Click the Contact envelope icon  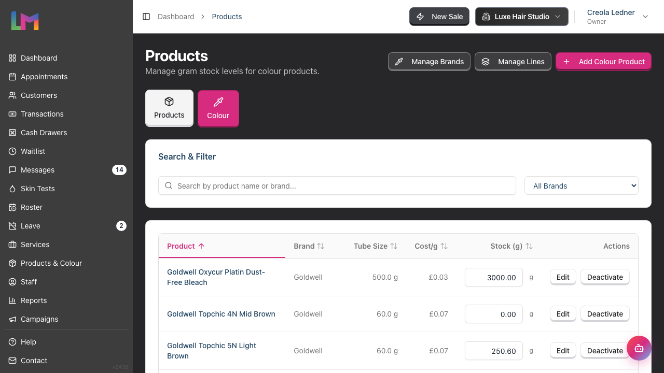click(12, 361)
